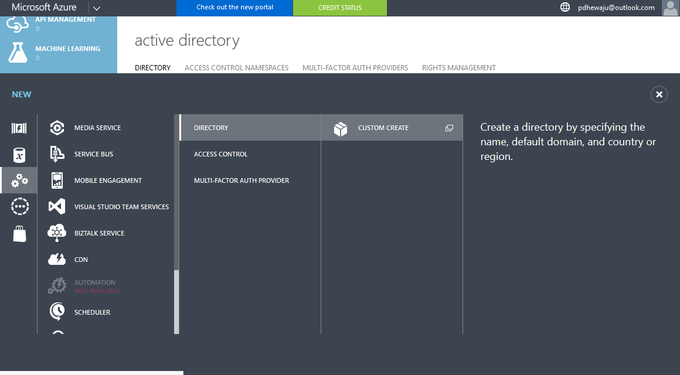Open the Data Services category icon
The image size is (680, 375).
(19, 155)
